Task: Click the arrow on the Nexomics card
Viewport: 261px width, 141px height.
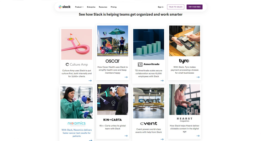Action: click(x=91, y=140)
